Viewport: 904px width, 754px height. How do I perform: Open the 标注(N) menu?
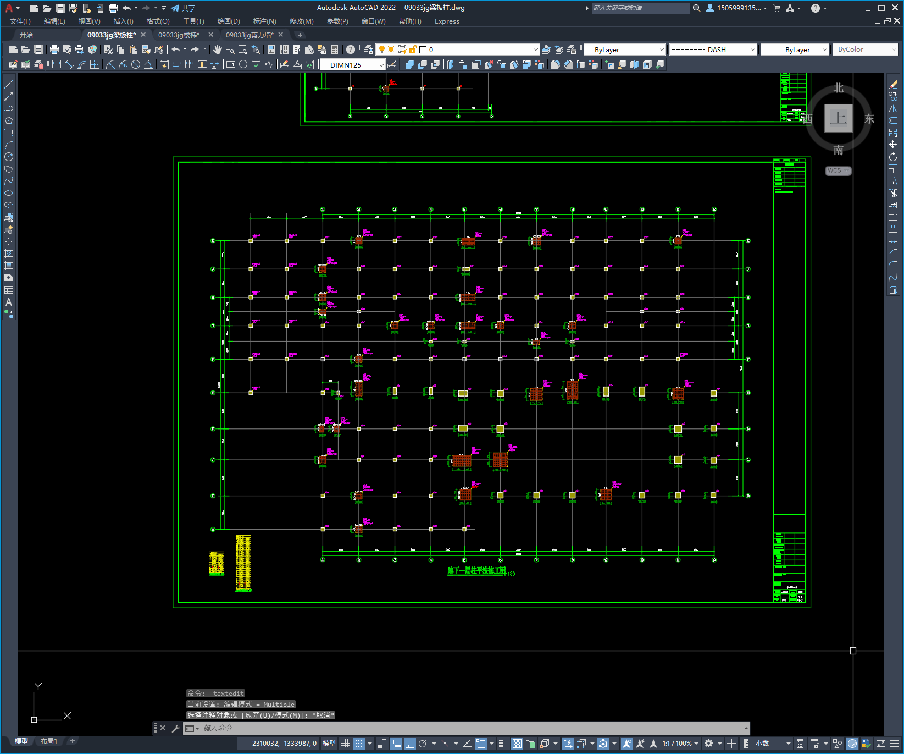pyautogui.click(x=264, y=21)
